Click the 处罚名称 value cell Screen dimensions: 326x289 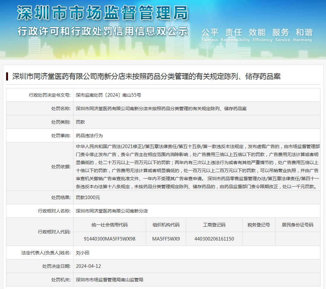click(161, 109)
